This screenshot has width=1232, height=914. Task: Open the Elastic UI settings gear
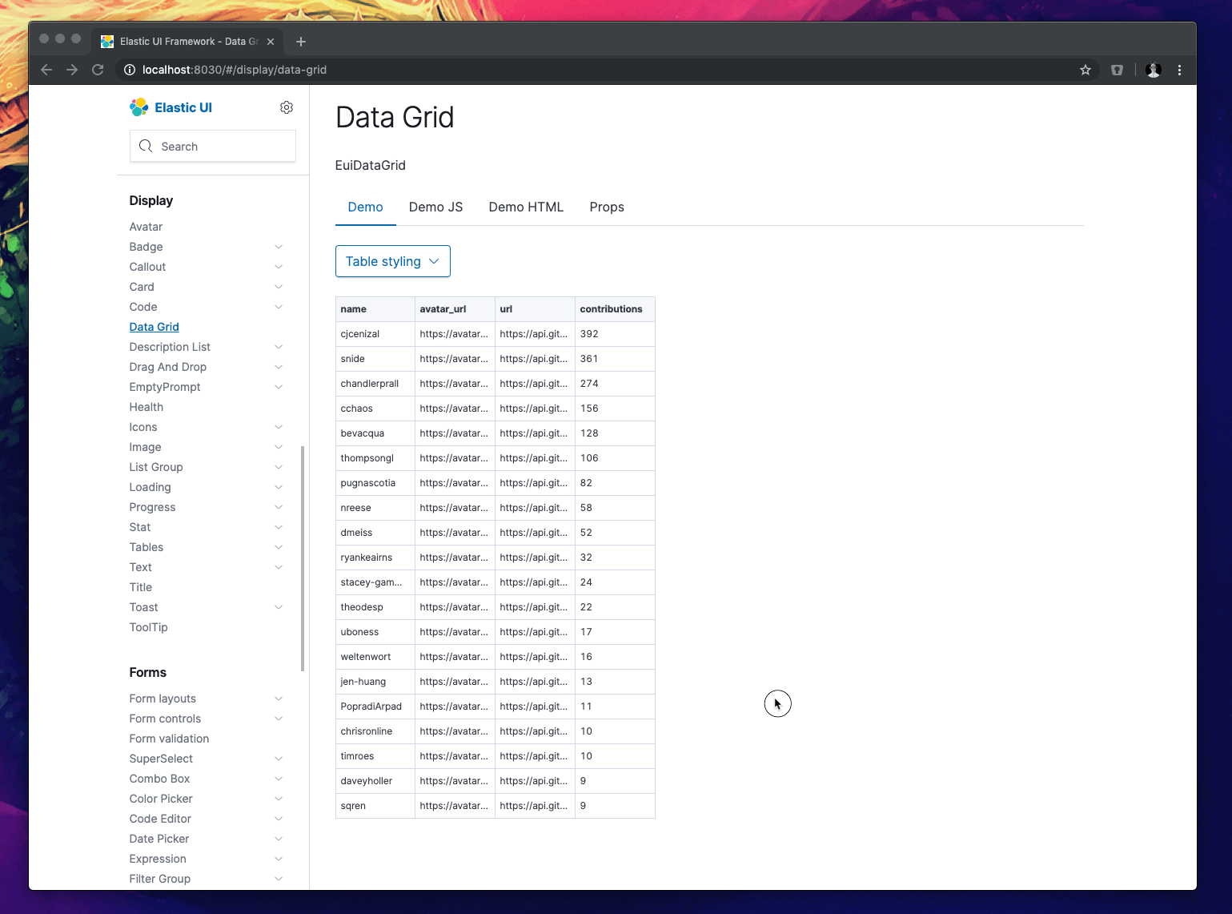pyautogui.click(x=287, y=107)
